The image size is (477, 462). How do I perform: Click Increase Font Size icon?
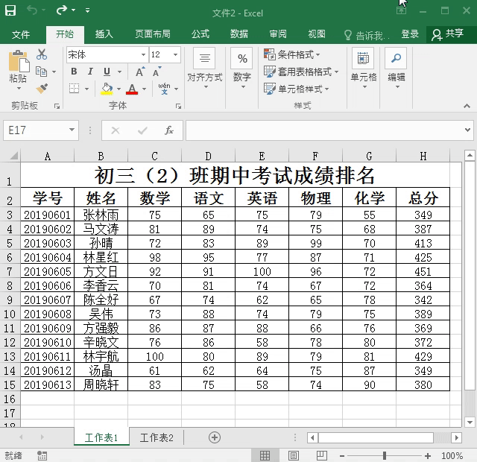pos(140,72)
